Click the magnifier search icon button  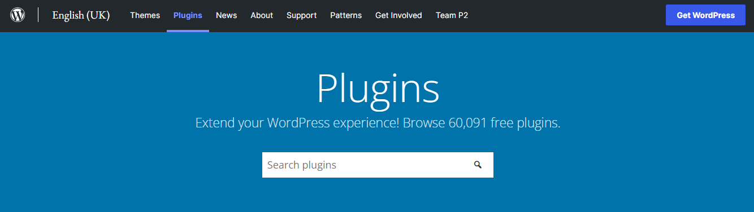tap(478, 165)
